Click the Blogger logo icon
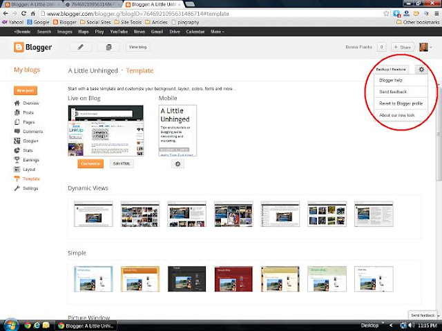 pyautogui.click(x=19, y=47)
